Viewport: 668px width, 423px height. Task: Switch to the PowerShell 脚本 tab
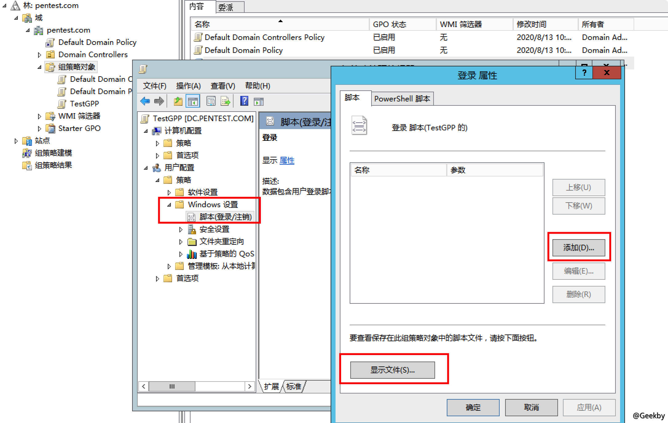click(x=402, y=99)
